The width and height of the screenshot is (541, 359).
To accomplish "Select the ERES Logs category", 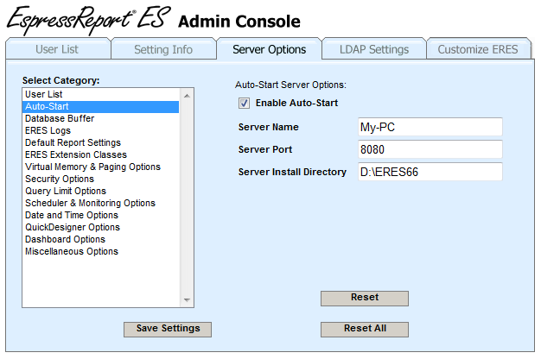I will point(101,130).
